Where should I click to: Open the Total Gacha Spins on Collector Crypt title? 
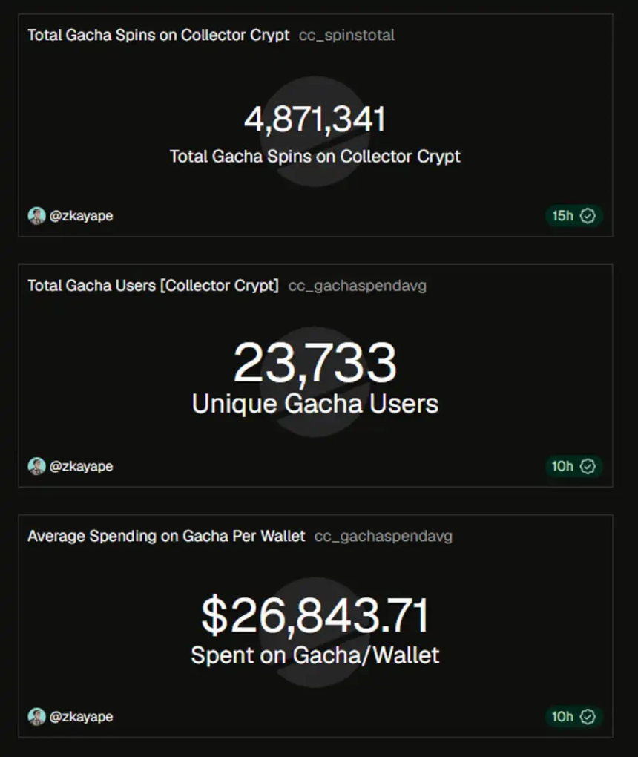pyautogui.click(x=158, y=35)
